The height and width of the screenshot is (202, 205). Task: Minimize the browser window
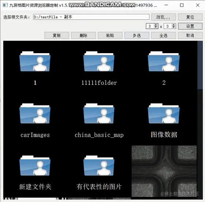(166, 5)
